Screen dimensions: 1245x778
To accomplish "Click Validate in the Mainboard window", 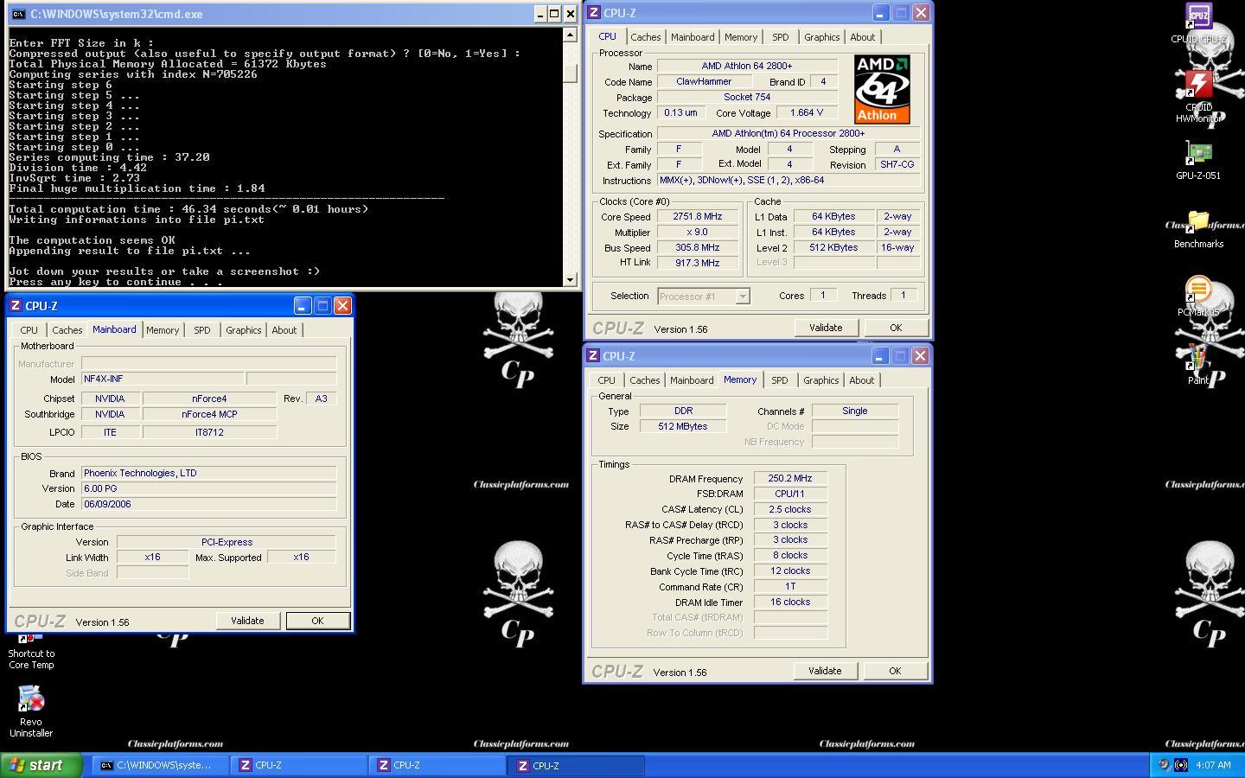I will [x=247, y=621].
